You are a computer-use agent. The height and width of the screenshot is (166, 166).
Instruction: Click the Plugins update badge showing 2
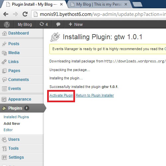coord(27,108)
